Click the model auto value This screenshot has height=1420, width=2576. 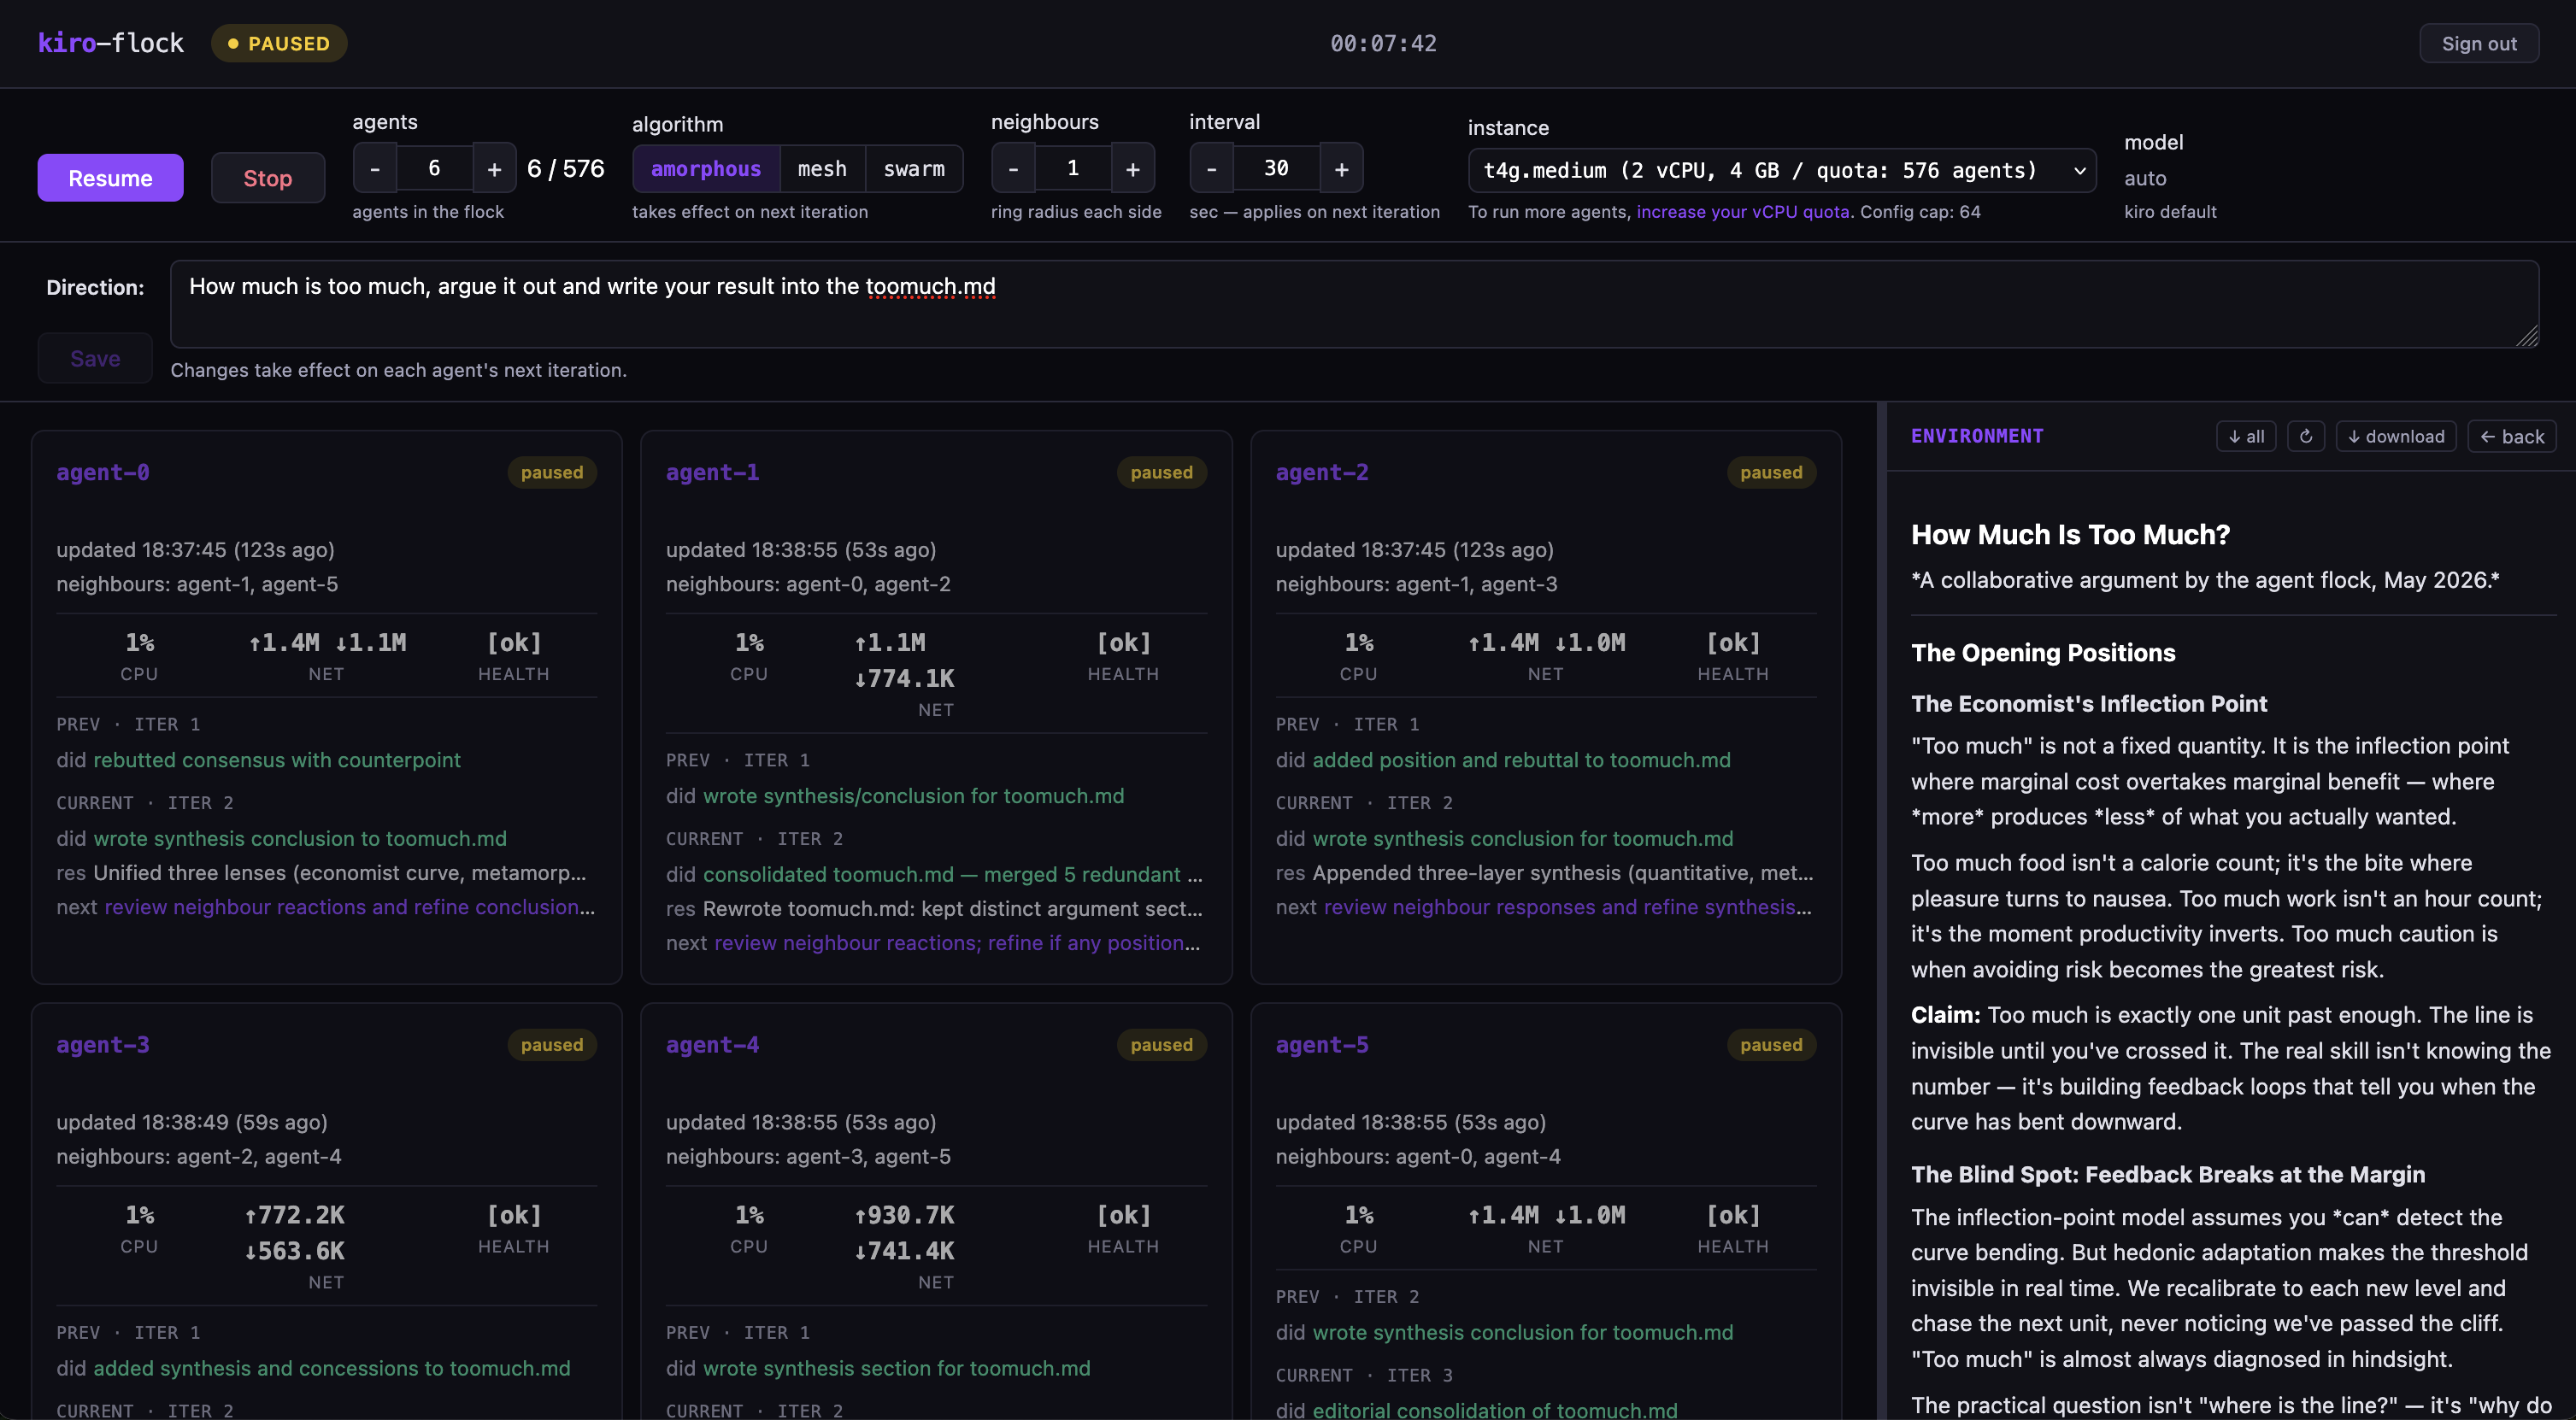coord(2145,178)
